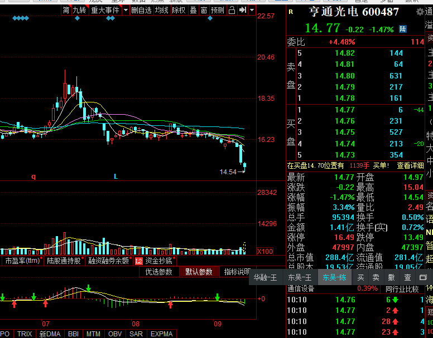Screen dimensions: 433x338
Task: Click the 默认参数 button
Action: pos(199,272)
